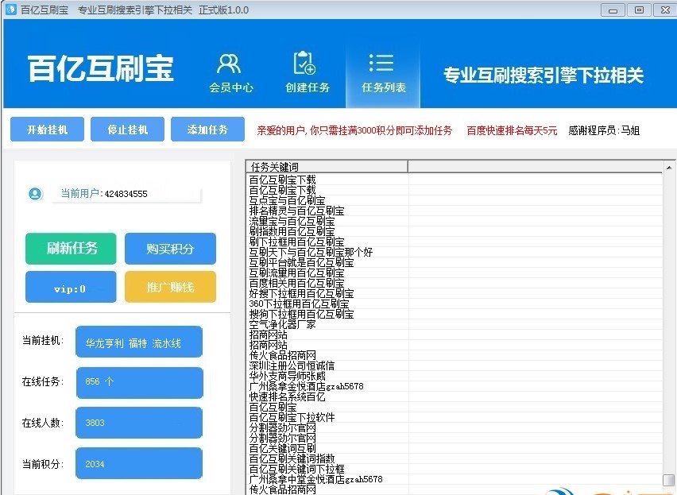Click the red notice about 3000积分
The width and height of the screenshot is (677, 495).
tap(354, 130)
